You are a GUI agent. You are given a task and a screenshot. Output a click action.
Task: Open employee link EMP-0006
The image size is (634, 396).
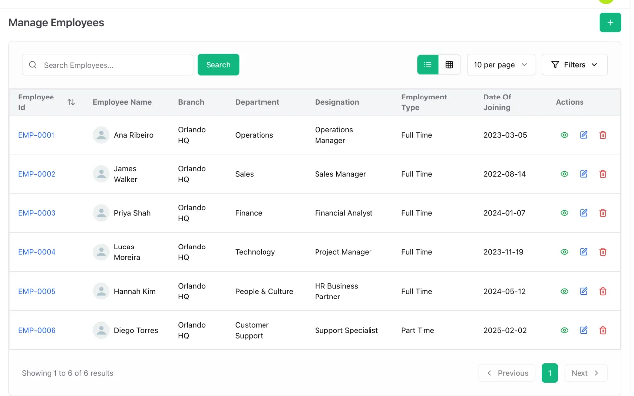(x=37, y=330)
